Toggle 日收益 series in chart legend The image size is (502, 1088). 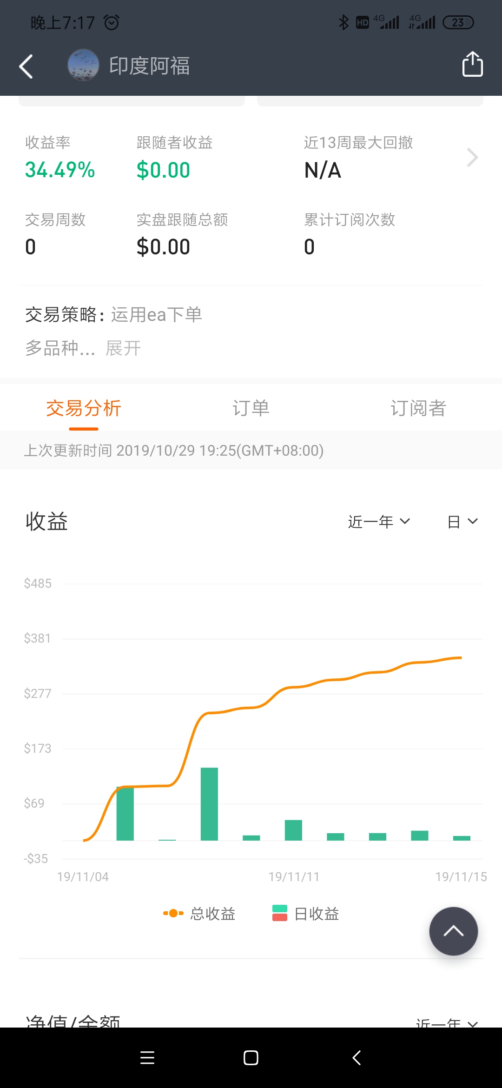click(306, 914)
